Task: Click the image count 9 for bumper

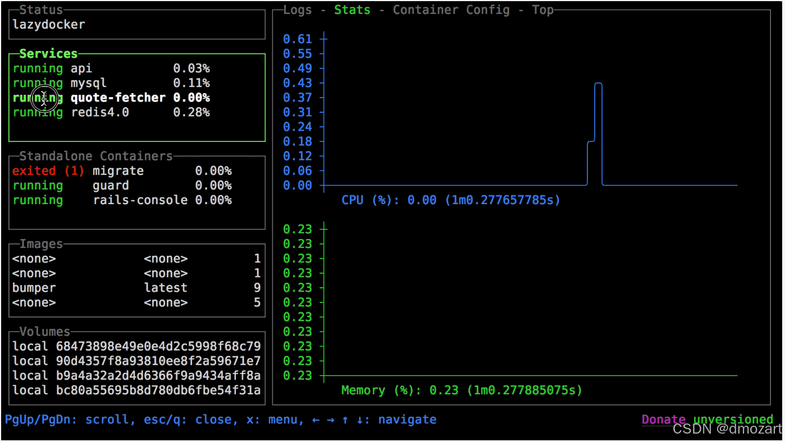Action: pyautogui.click(x=257, y=288)
